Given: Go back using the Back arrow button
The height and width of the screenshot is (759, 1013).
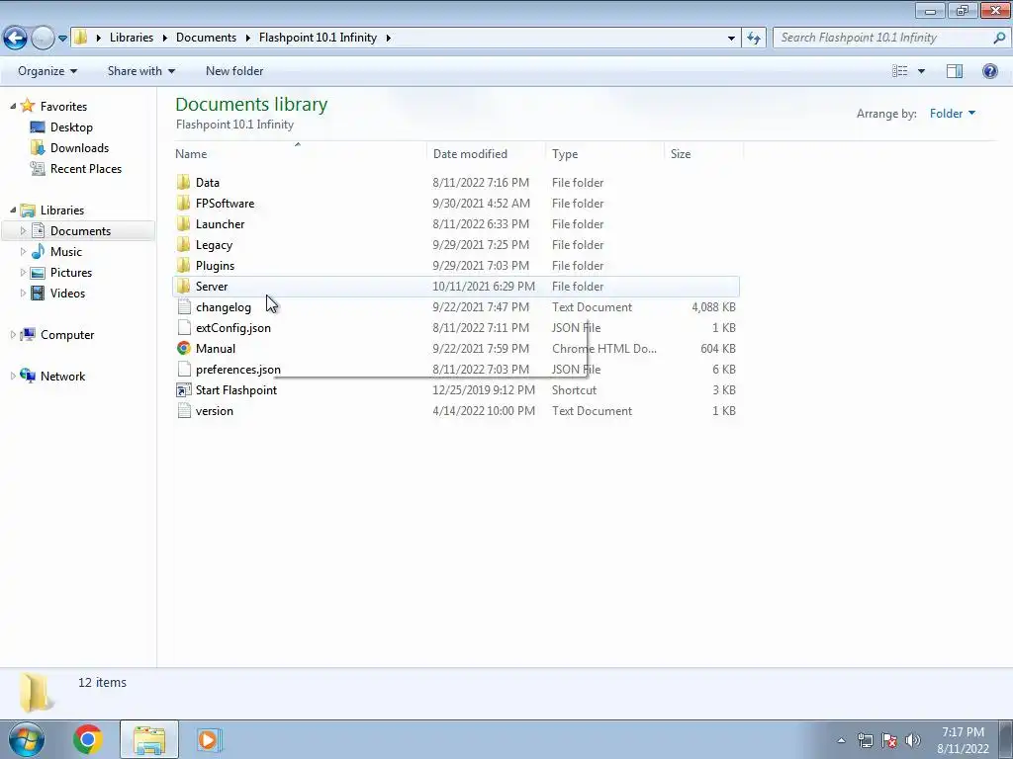Looking at the screenshot, I should pyautogui.click(x=16, y=38).
